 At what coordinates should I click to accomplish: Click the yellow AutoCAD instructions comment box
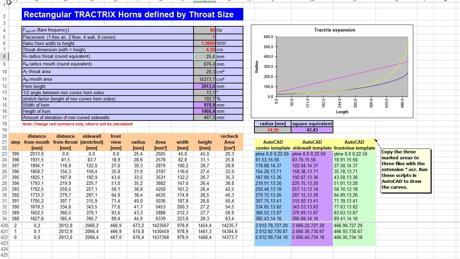pos(406,170)
